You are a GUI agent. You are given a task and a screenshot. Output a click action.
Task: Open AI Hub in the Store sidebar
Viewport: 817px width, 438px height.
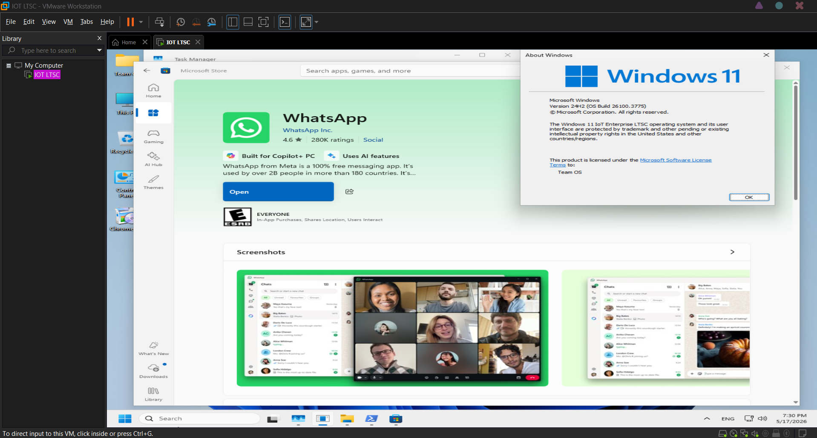coord(153,159)
